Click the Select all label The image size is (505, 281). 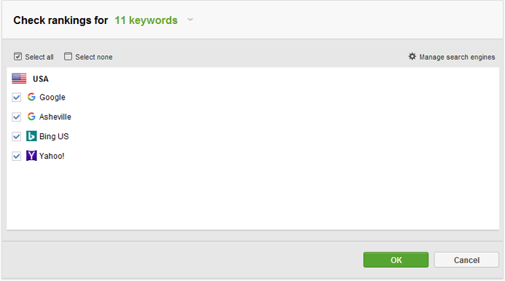coord(39,57)
